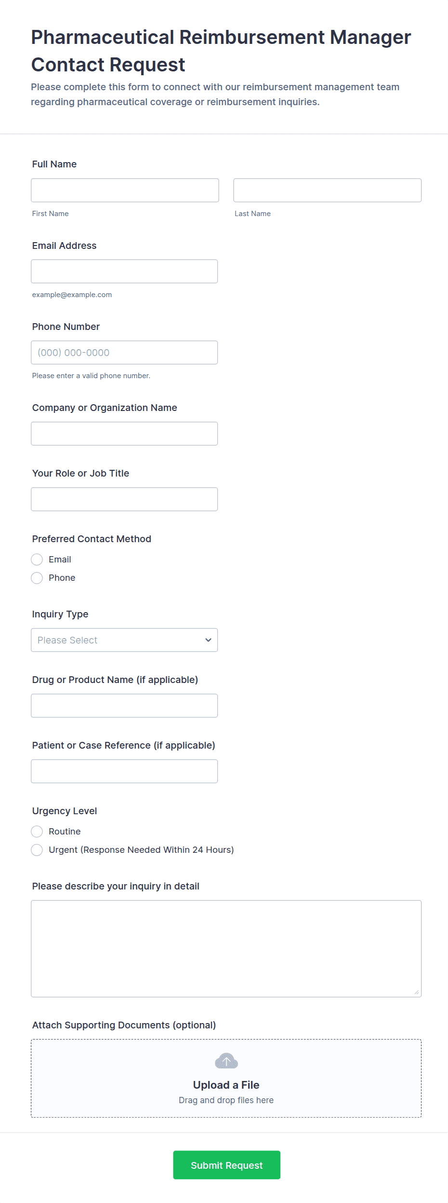Choose Urgent response within 24 hours
Viewport: 448px width, 1203px height.
point(37,850)
